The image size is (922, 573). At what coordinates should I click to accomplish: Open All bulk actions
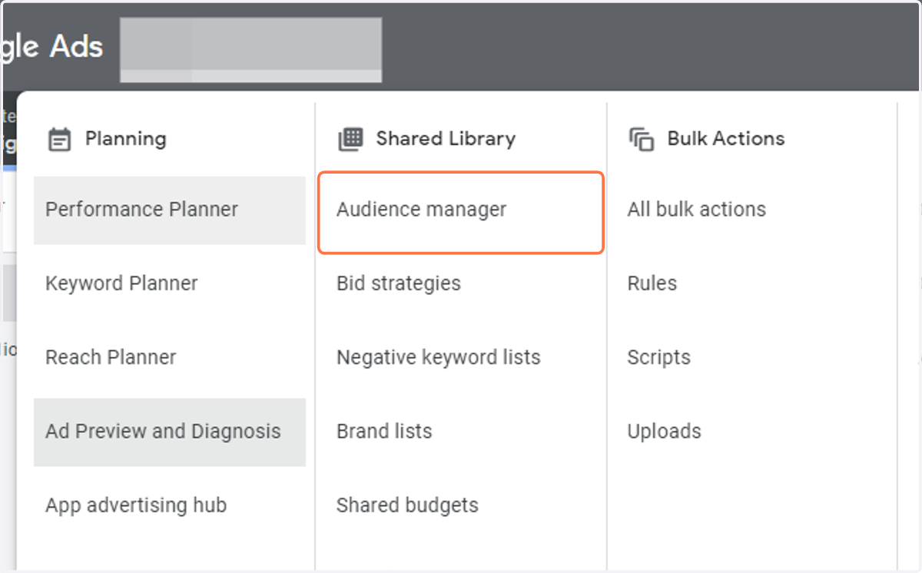(697, 210)
